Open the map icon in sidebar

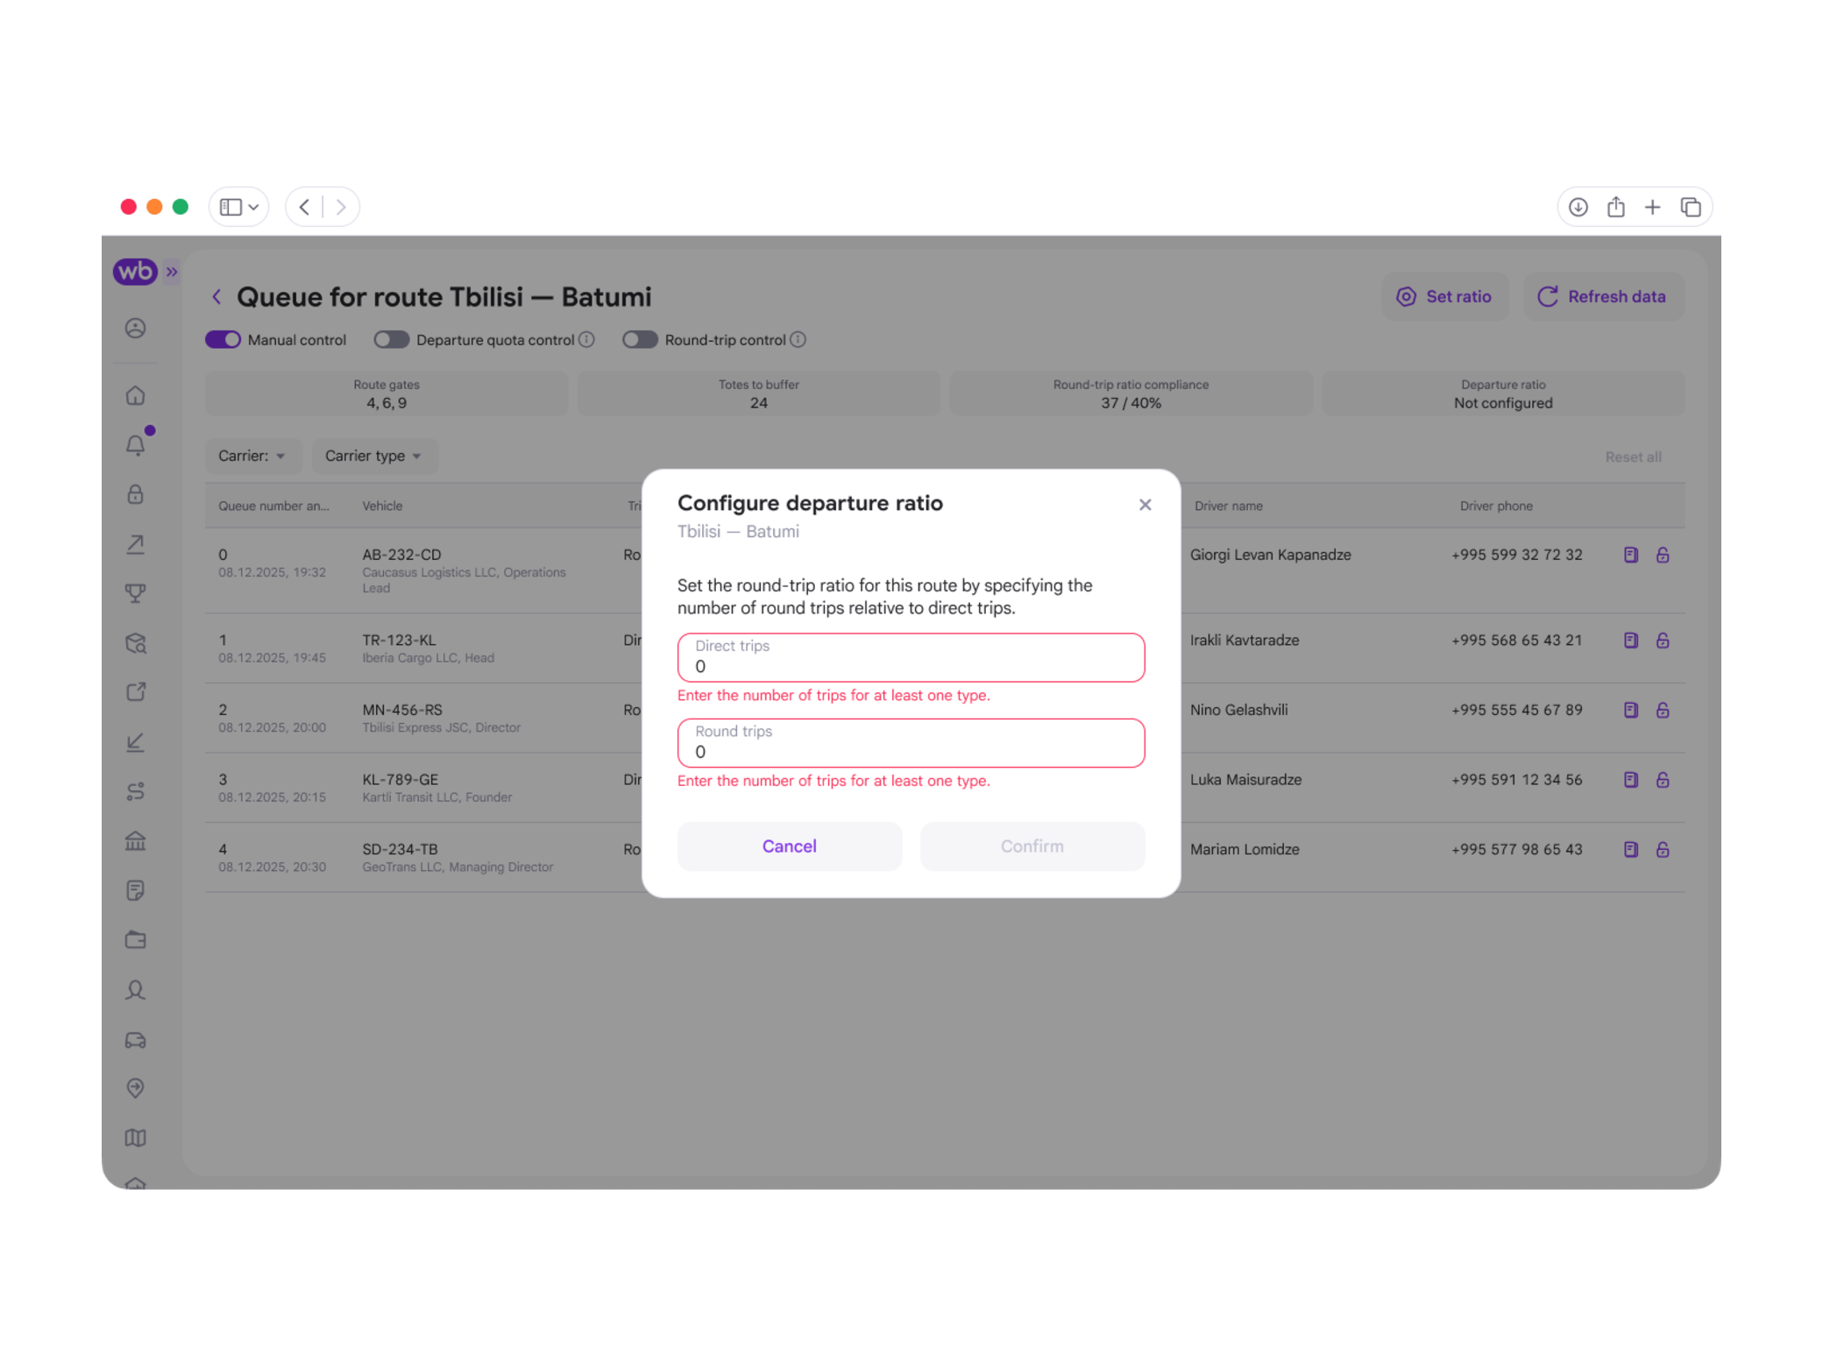(x=135, y=1137)
